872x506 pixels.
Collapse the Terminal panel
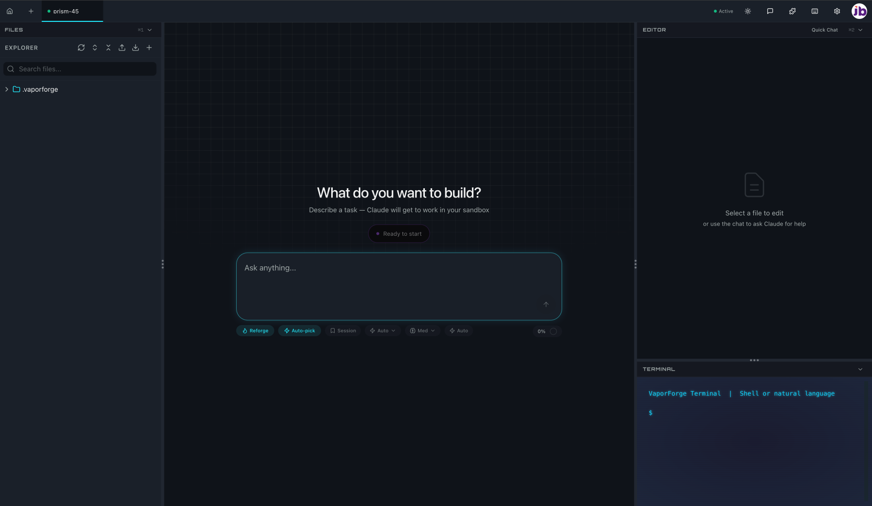coord(860,369)
